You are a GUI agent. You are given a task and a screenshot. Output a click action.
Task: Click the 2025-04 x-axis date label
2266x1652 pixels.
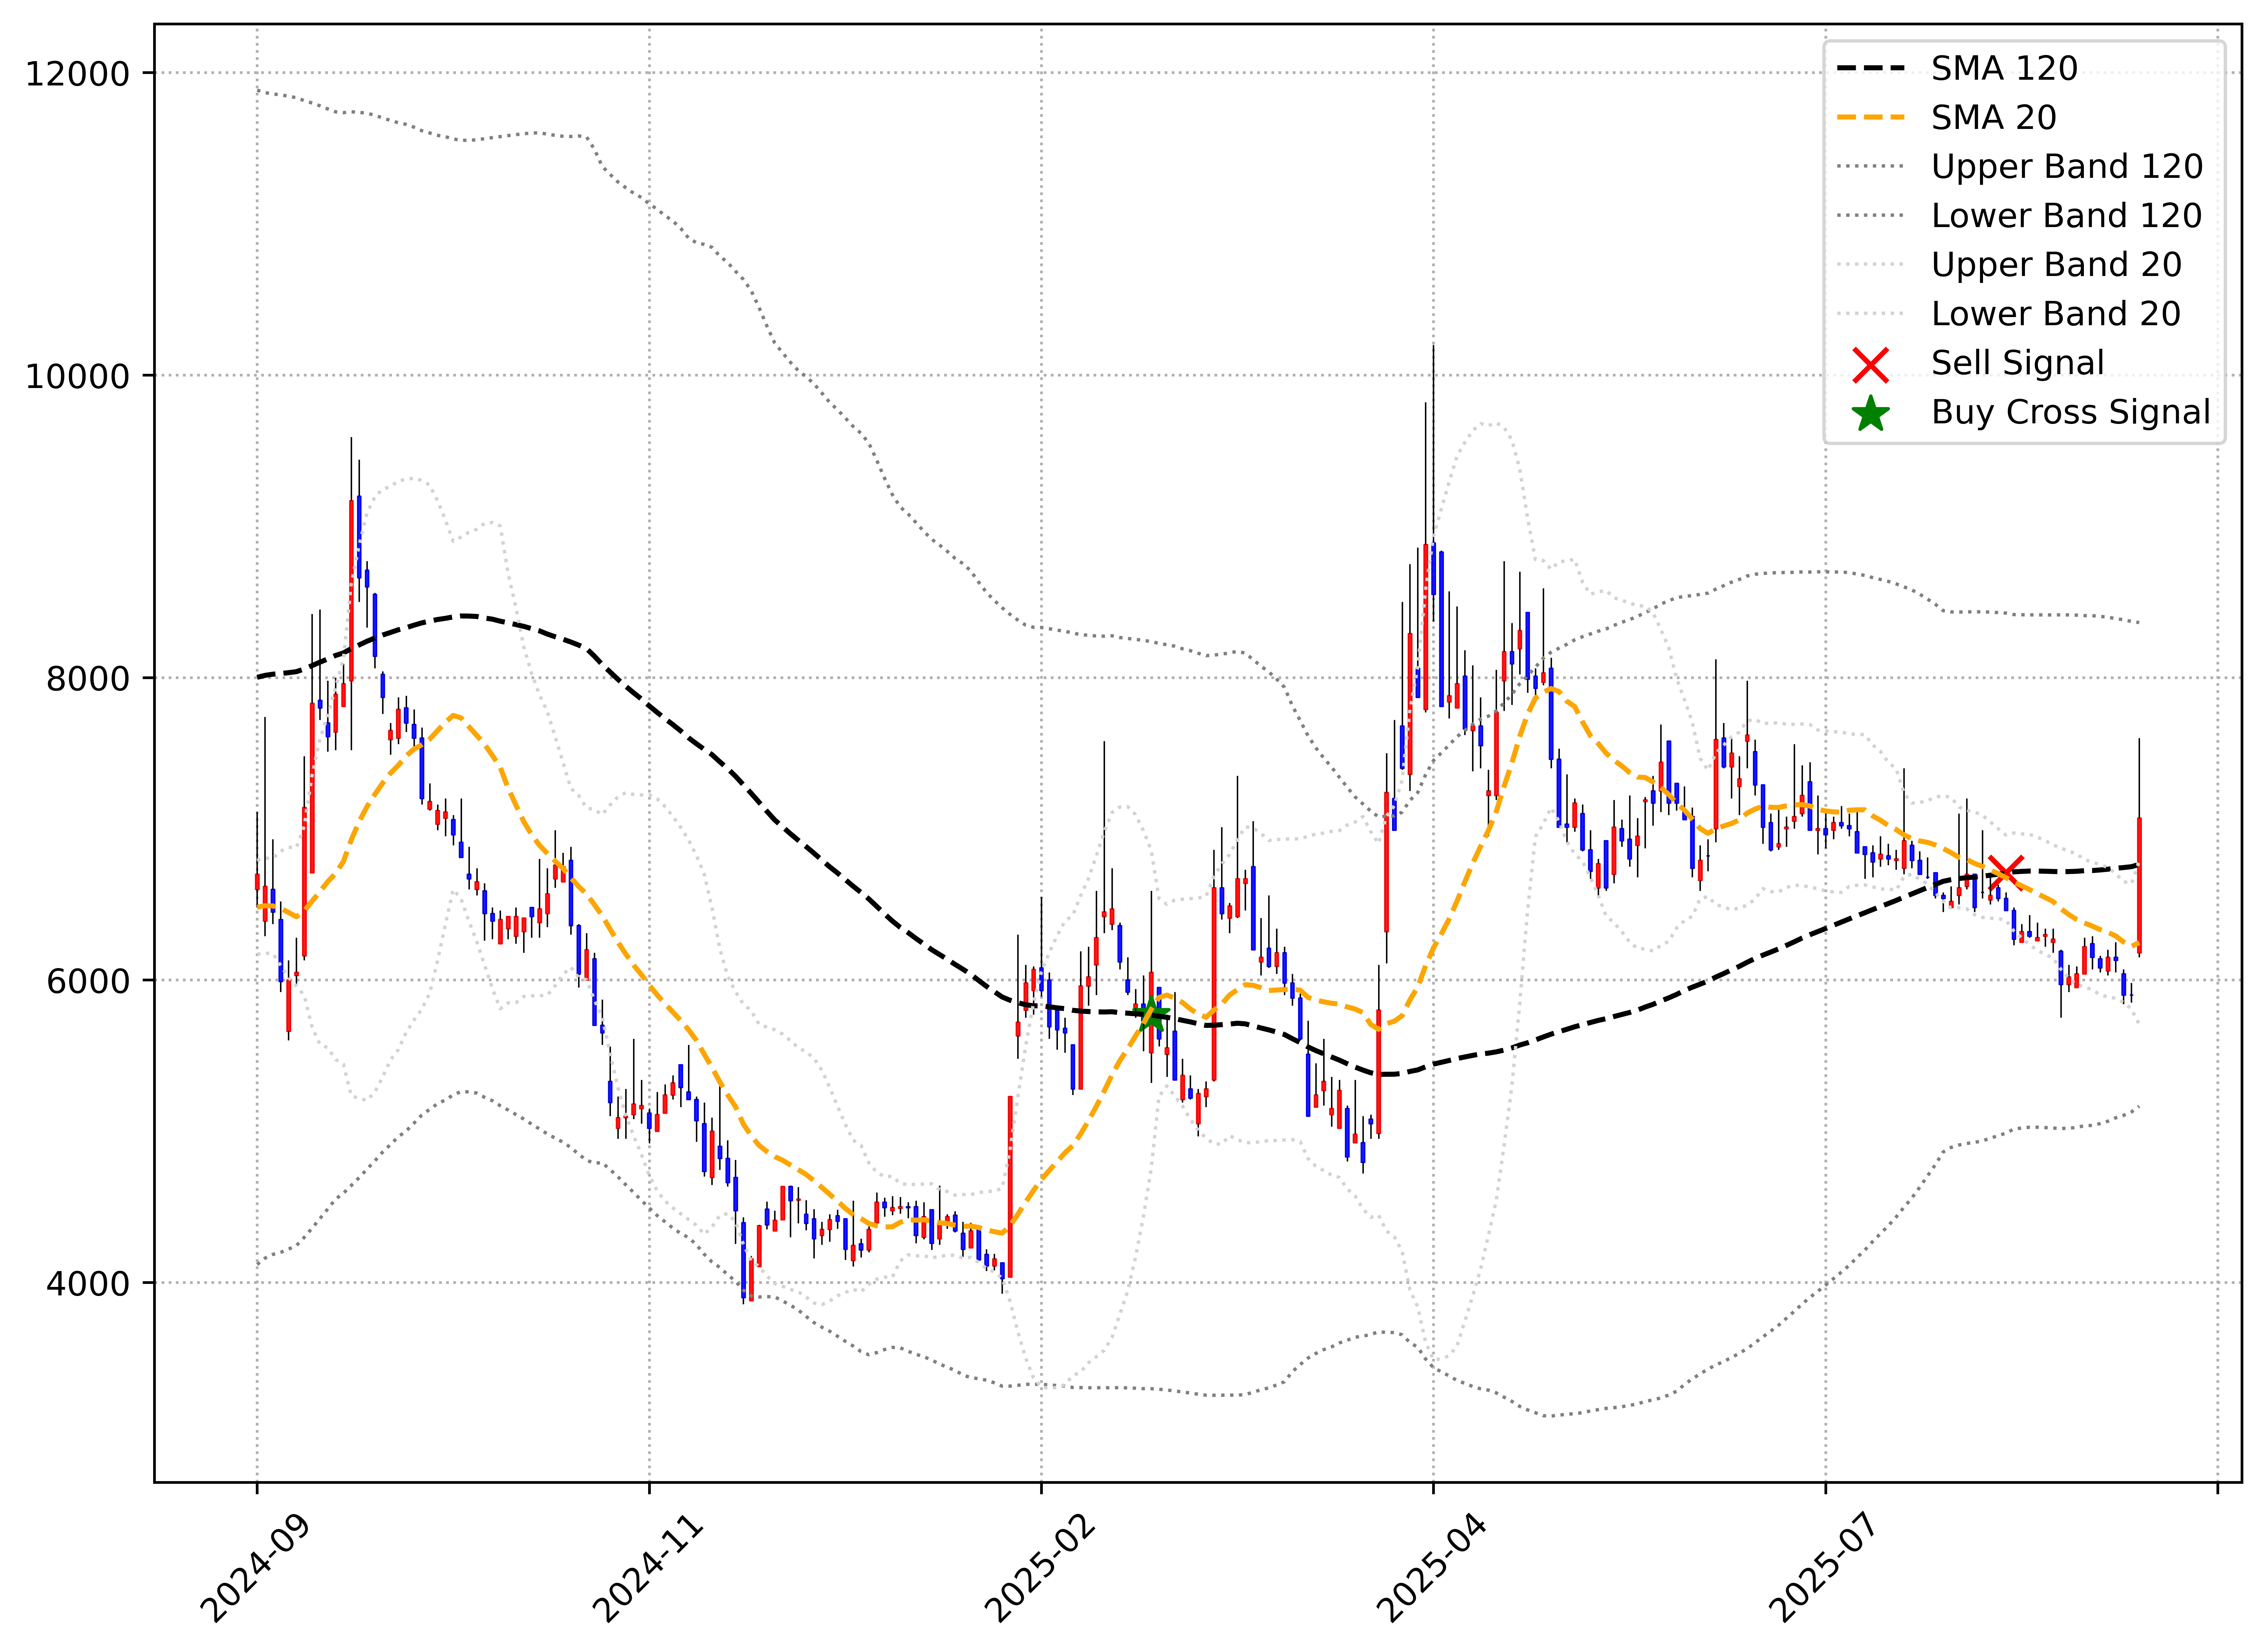pyautogui.click(x=1432, y=1568)
